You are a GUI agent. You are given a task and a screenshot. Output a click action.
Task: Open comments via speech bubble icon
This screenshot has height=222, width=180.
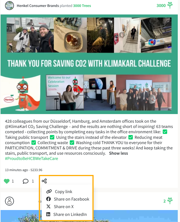pos(26,181)
